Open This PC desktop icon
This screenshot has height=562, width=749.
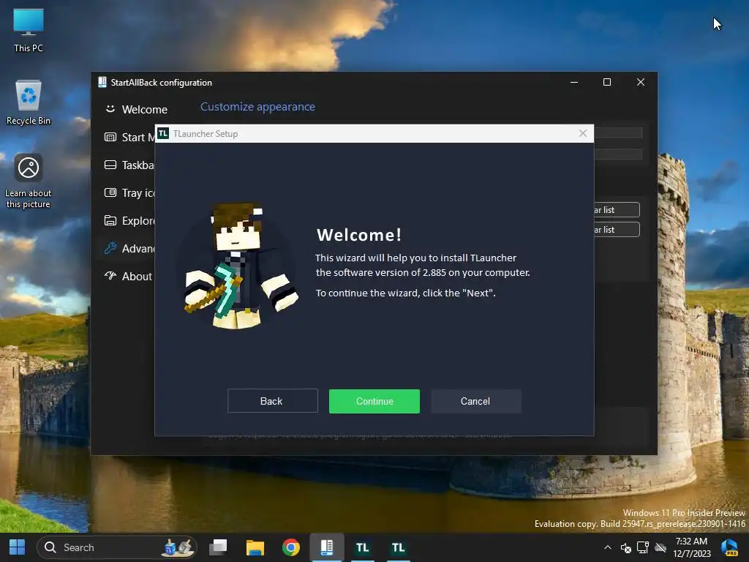29,31
